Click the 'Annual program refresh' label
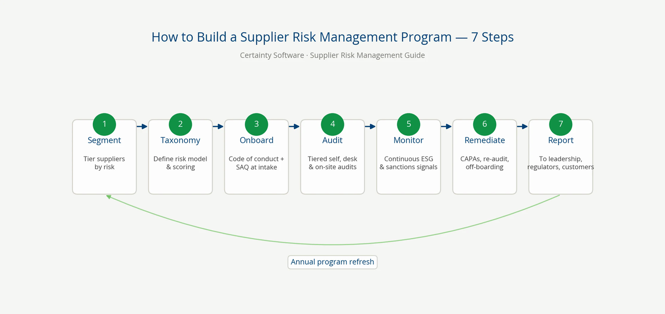Screen dimensions: 665x314 332,262
